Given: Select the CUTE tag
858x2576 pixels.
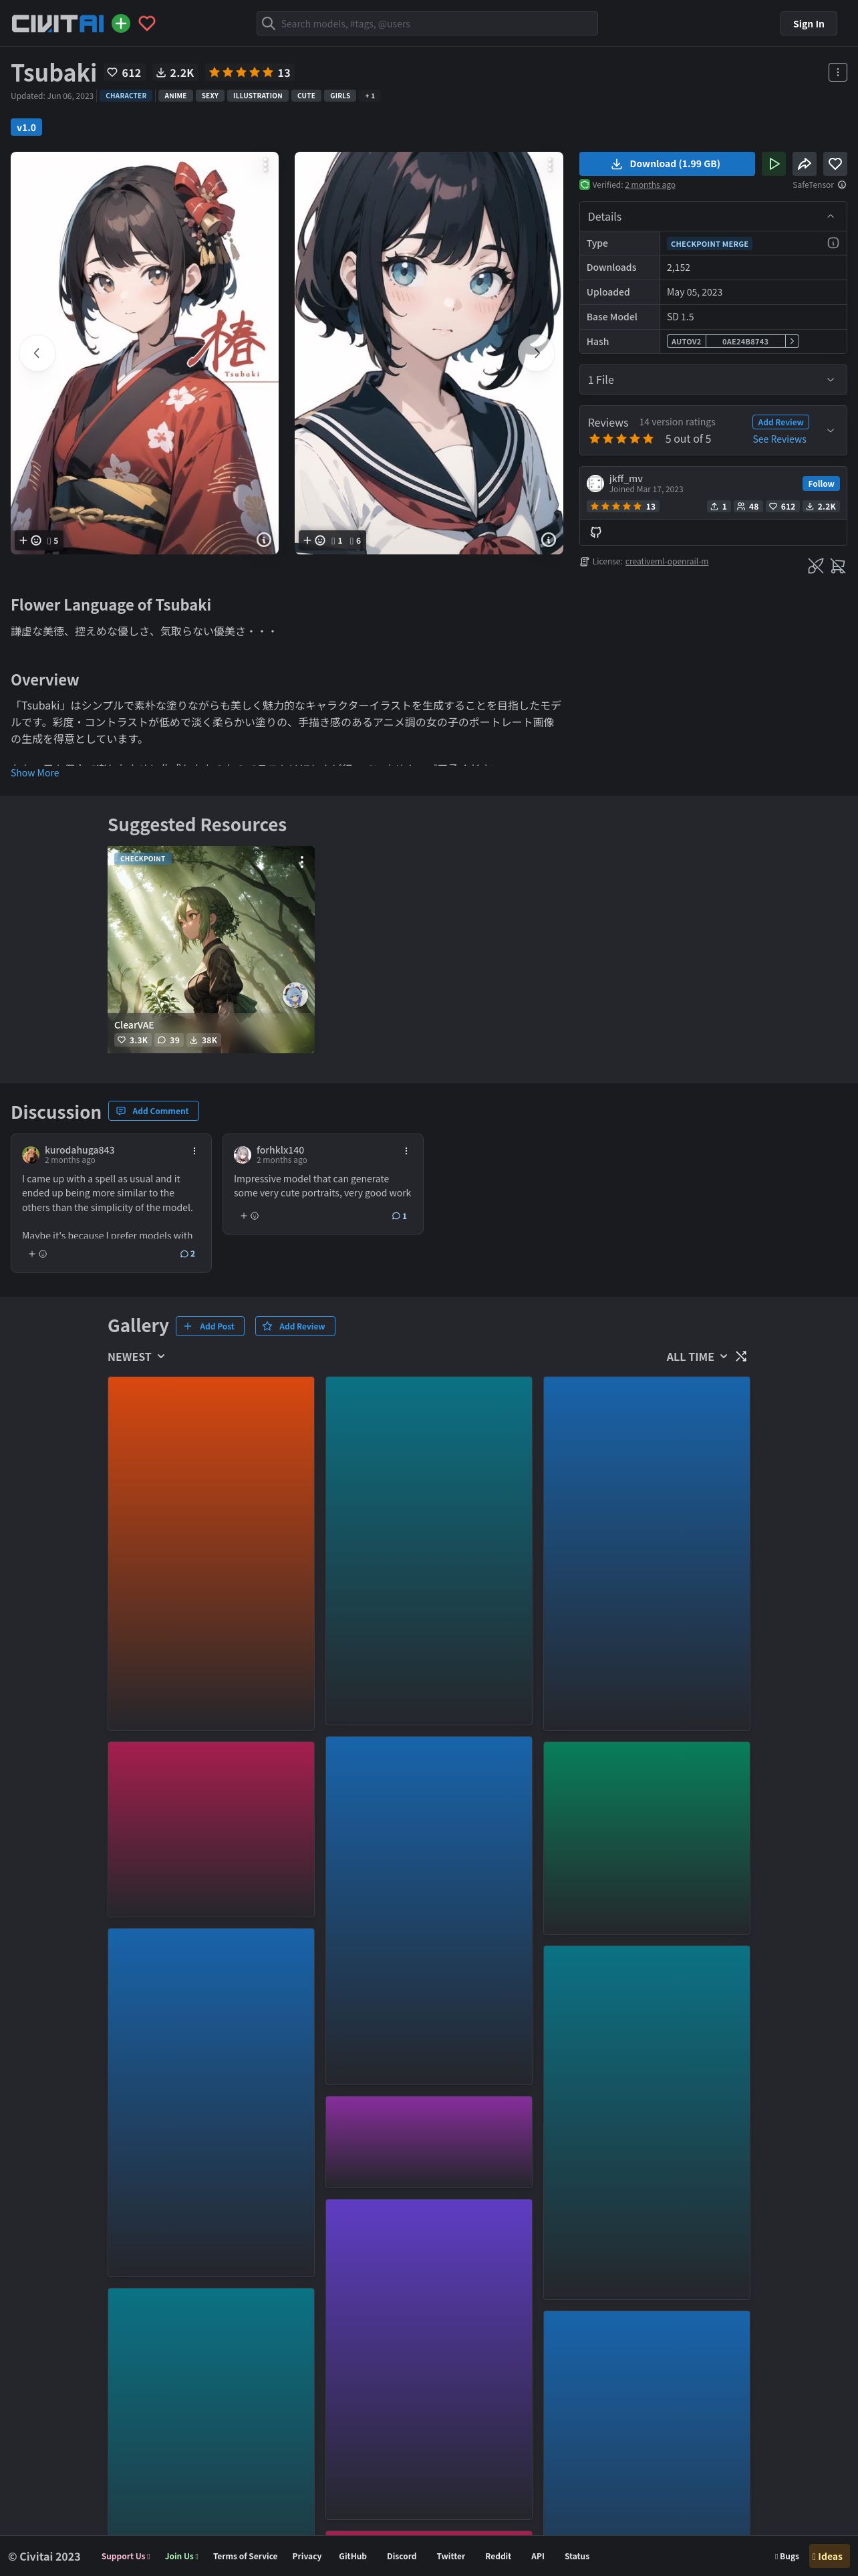Looking at the screenshot, I should [x=305, y=96].
